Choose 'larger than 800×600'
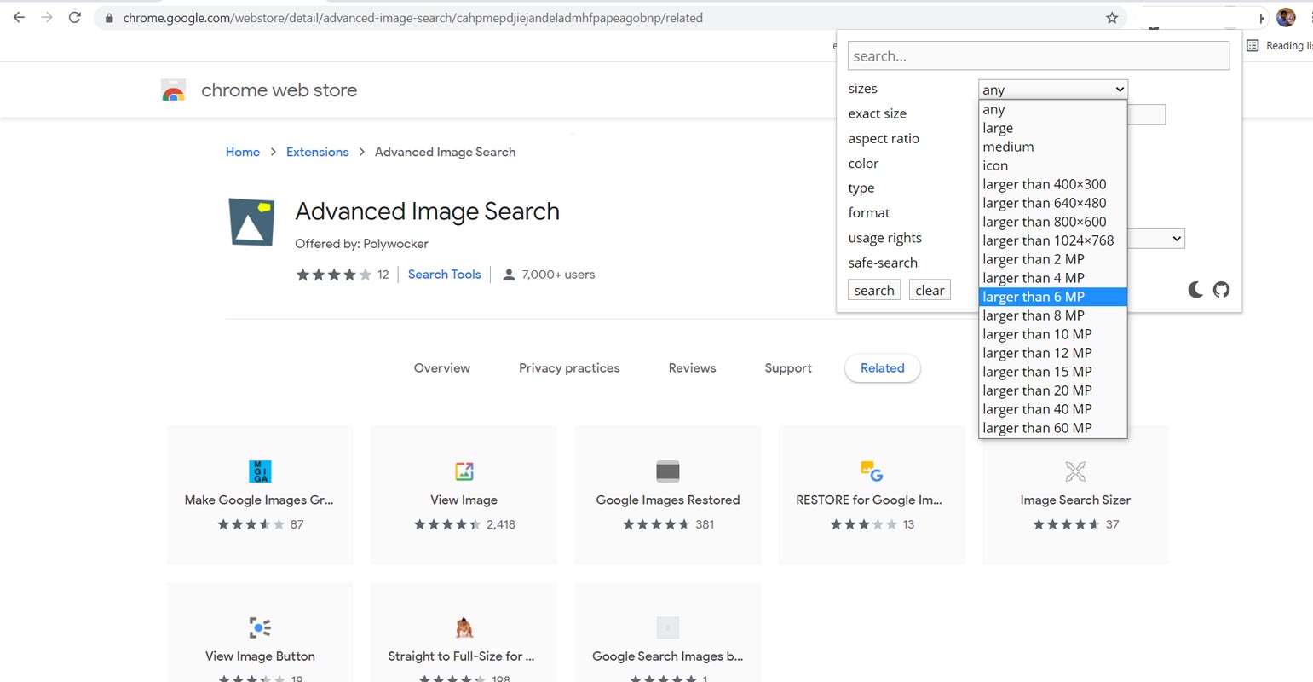 click(x=1053, y=222)
